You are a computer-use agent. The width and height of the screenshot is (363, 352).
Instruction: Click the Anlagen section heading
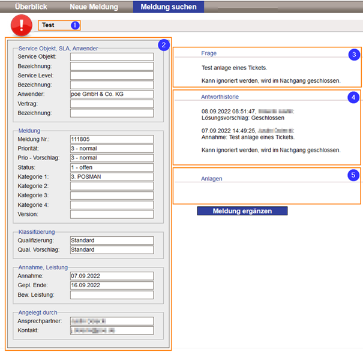point(212,178)
